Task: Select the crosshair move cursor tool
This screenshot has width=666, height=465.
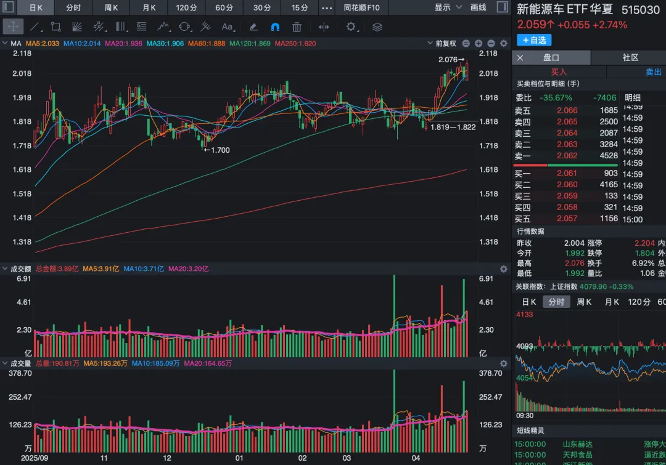Action: pyautogui.click(x=13, y=27)
